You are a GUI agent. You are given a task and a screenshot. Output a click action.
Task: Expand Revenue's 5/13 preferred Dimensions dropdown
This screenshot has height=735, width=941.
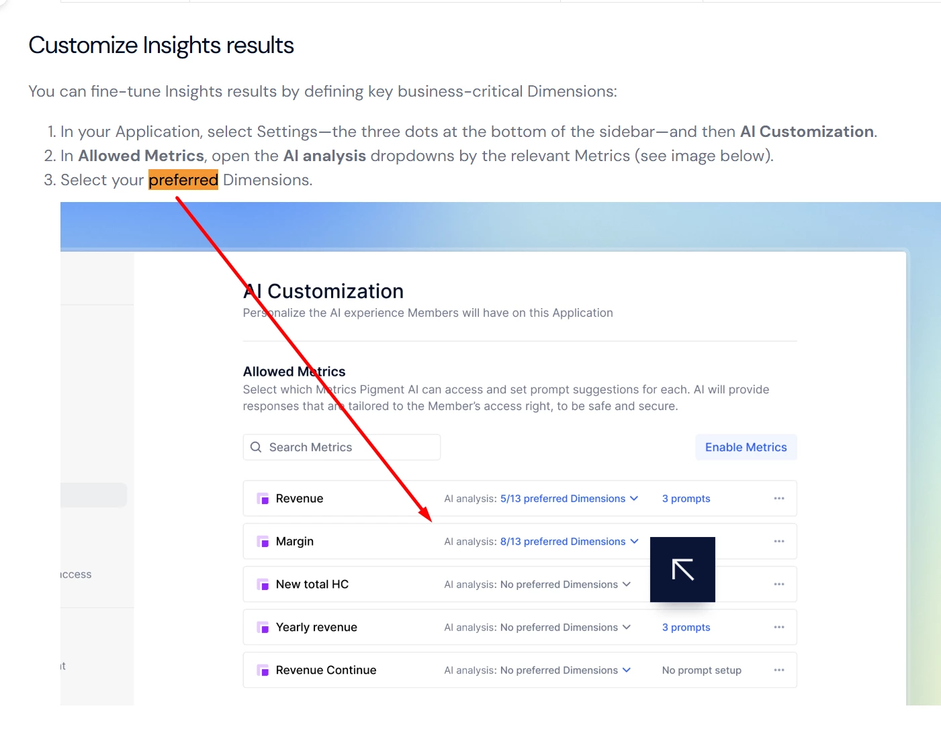click(x=569, y=499)
